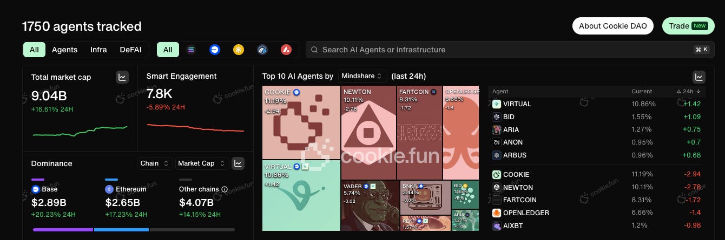Select the All chains filter
725x240 pixels.
click(x=168, y=50)
